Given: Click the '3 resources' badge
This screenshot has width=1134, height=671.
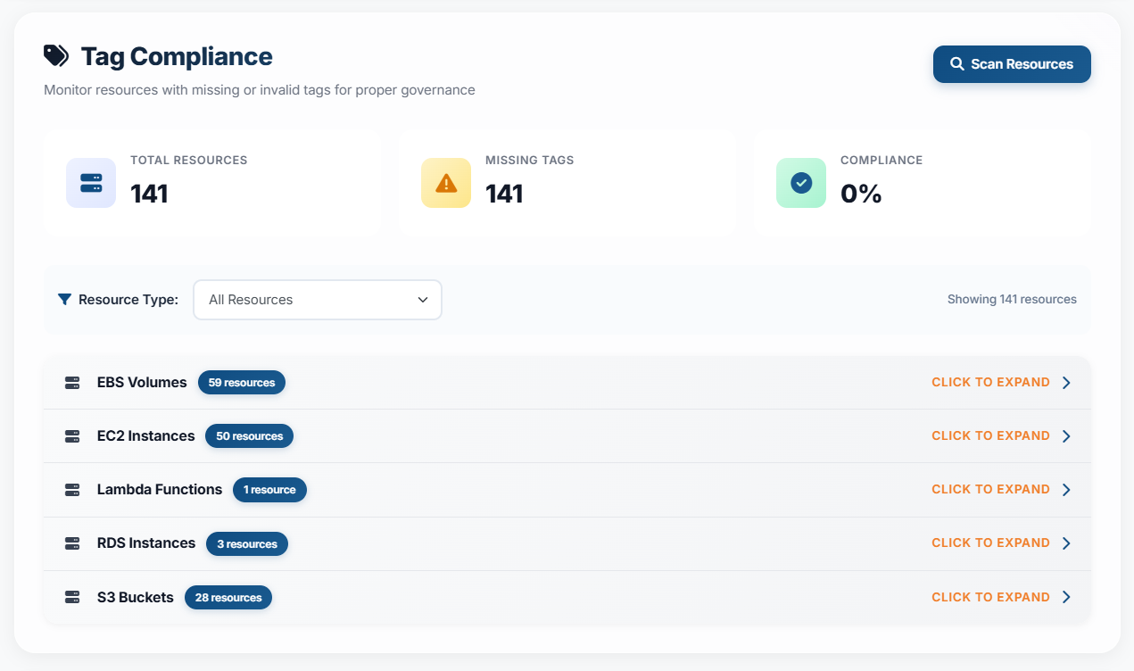Looking at the screenshot, I should (x=247, y=543).
